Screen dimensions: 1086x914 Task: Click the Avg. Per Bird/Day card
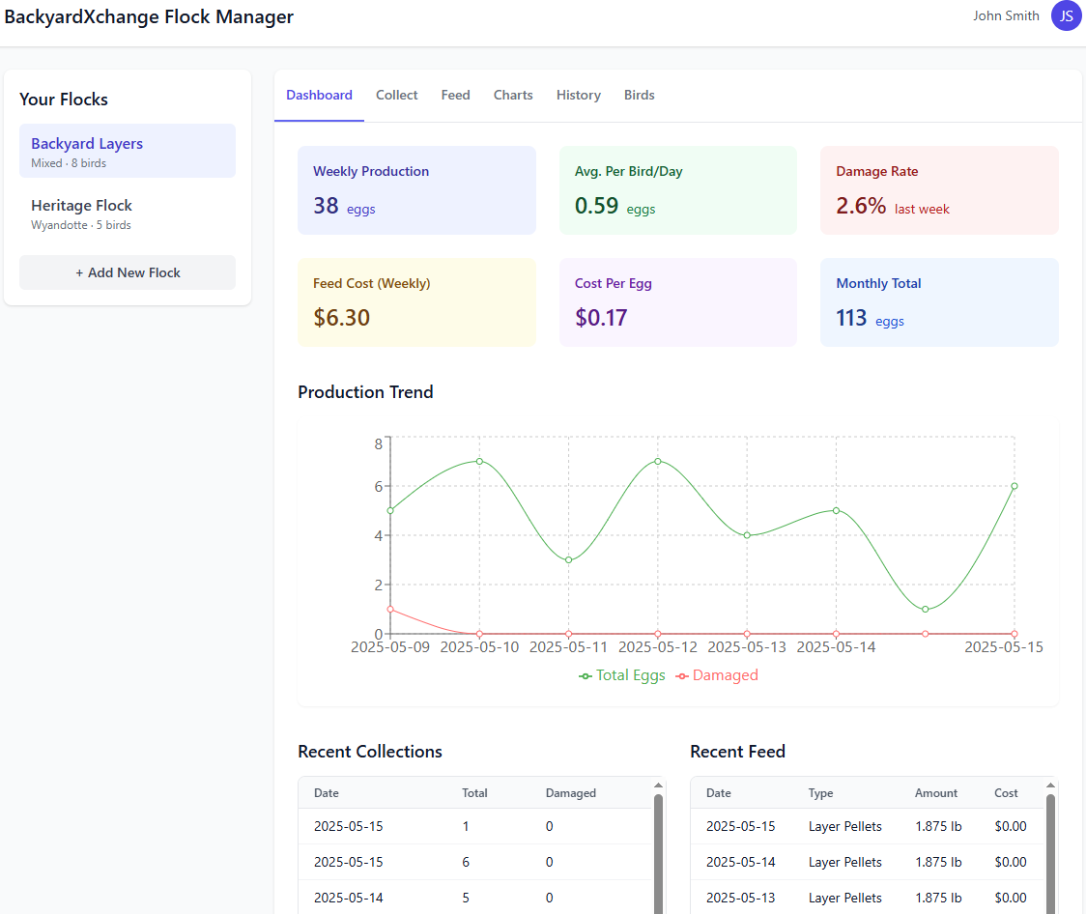678,190
